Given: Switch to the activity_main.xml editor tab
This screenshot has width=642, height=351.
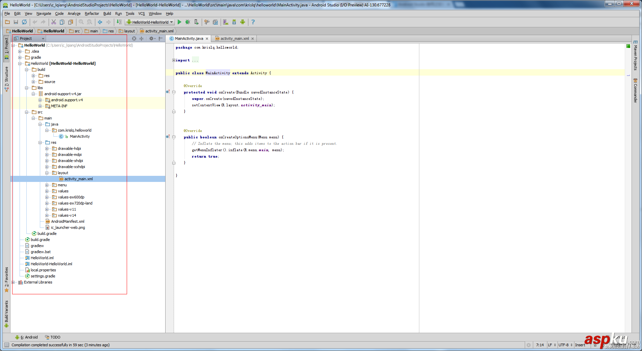Looking at the screenshot, I should pos(234,38).
